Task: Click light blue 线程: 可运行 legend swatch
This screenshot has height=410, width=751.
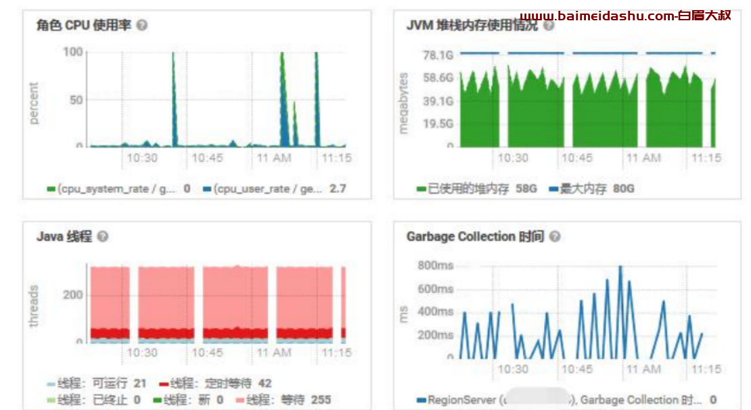Action: click(51, 384)
